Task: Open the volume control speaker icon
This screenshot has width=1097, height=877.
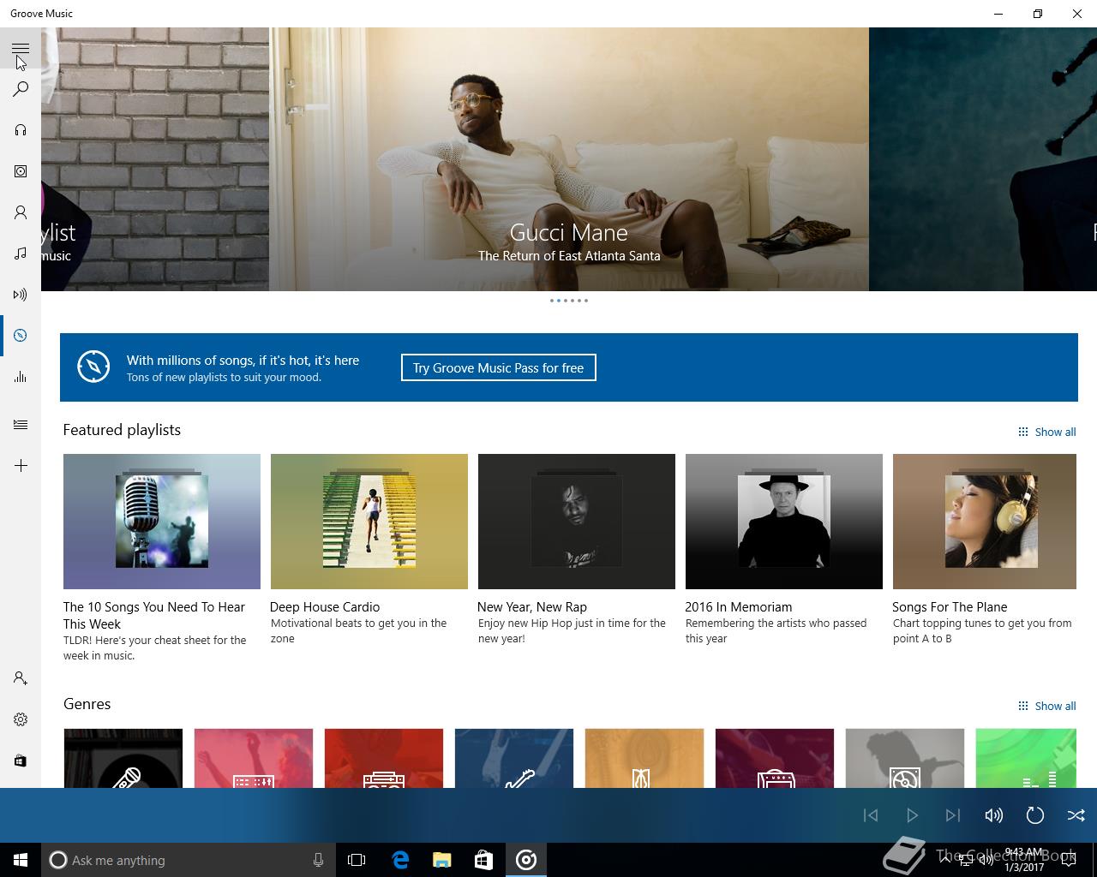Action: point(994,815)
